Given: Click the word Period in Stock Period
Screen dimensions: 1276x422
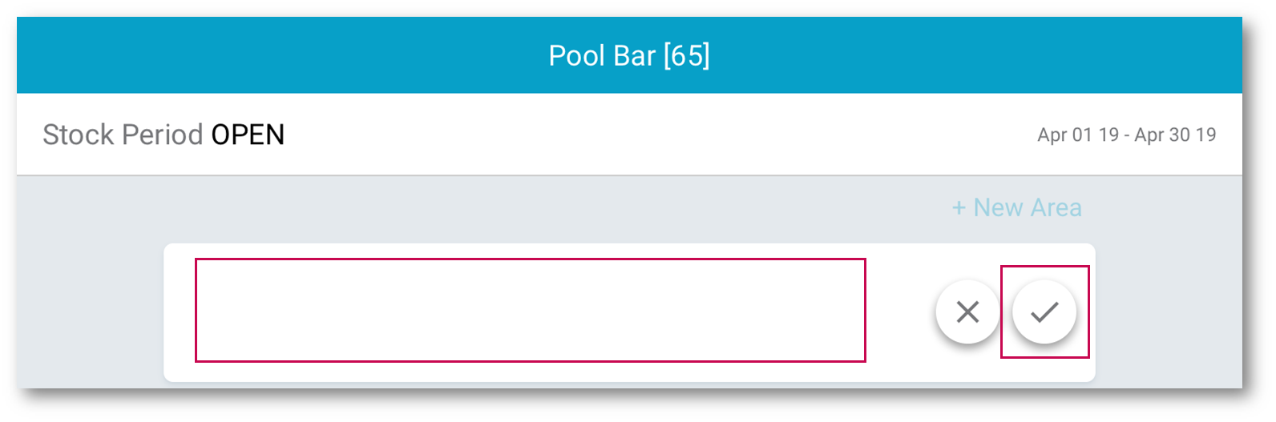Looking at the screenshot, I should point(162,135).
